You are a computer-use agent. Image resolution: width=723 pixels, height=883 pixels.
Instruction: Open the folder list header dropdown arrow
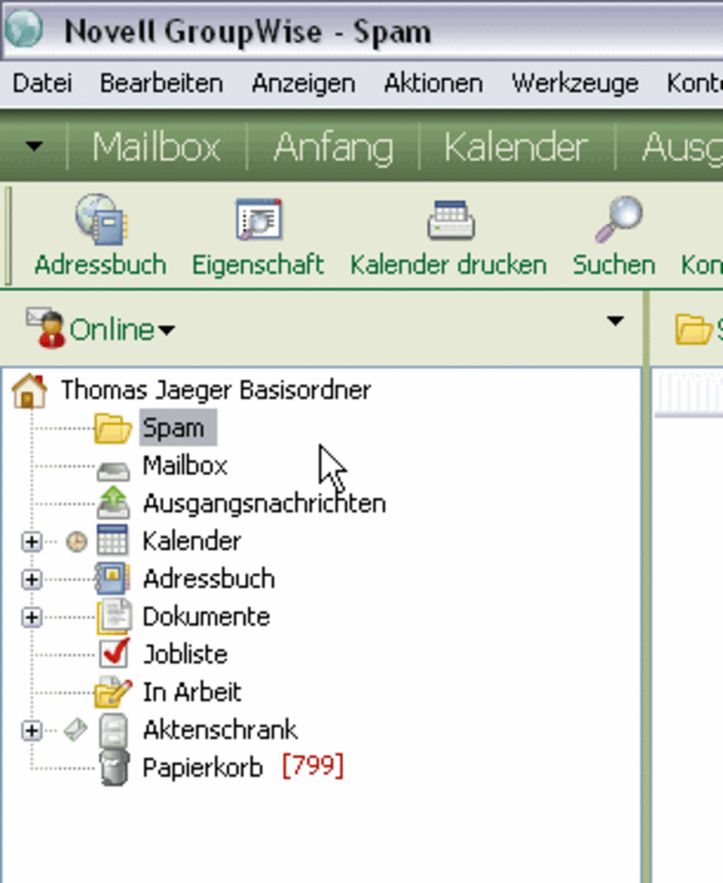pos(615,321)
